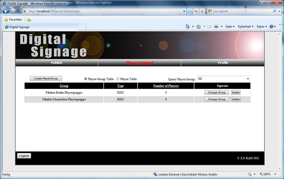This screenshot has width=284, height=179.
Task: Click the Home page icon
Action: coord(187,27)
